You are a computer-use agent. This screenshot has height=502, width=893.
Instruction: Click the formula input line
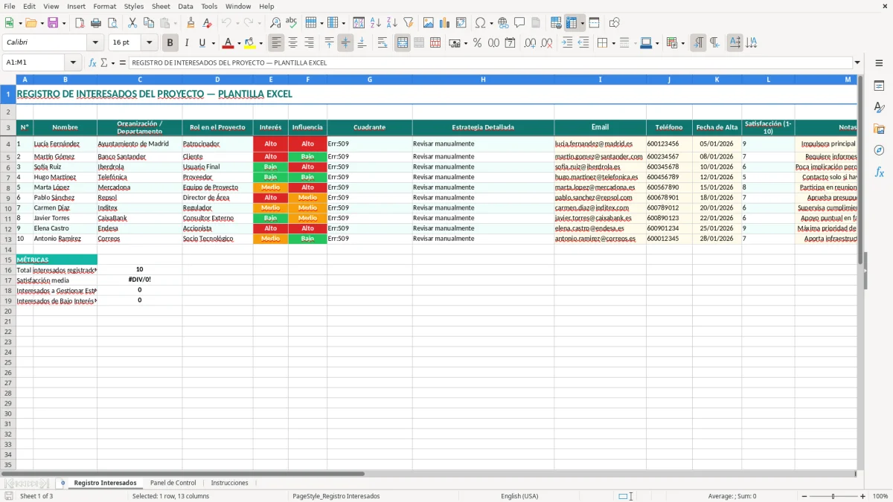pos(490,62)
